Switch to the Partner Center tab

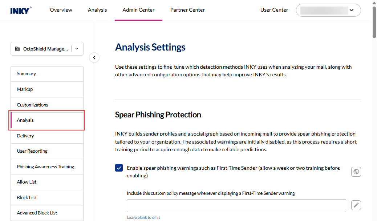187,10
